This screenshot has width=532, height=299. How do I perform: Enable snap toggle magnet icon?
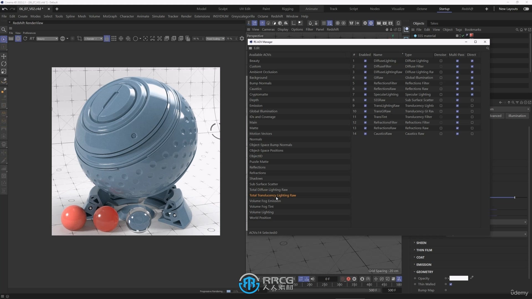click(310, 23)
